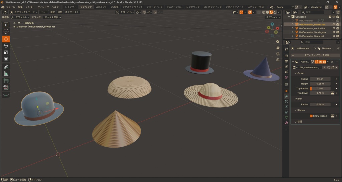Open the Tool properties tab
The height and width of the screenshot is (182, 342).
[286, 49]
